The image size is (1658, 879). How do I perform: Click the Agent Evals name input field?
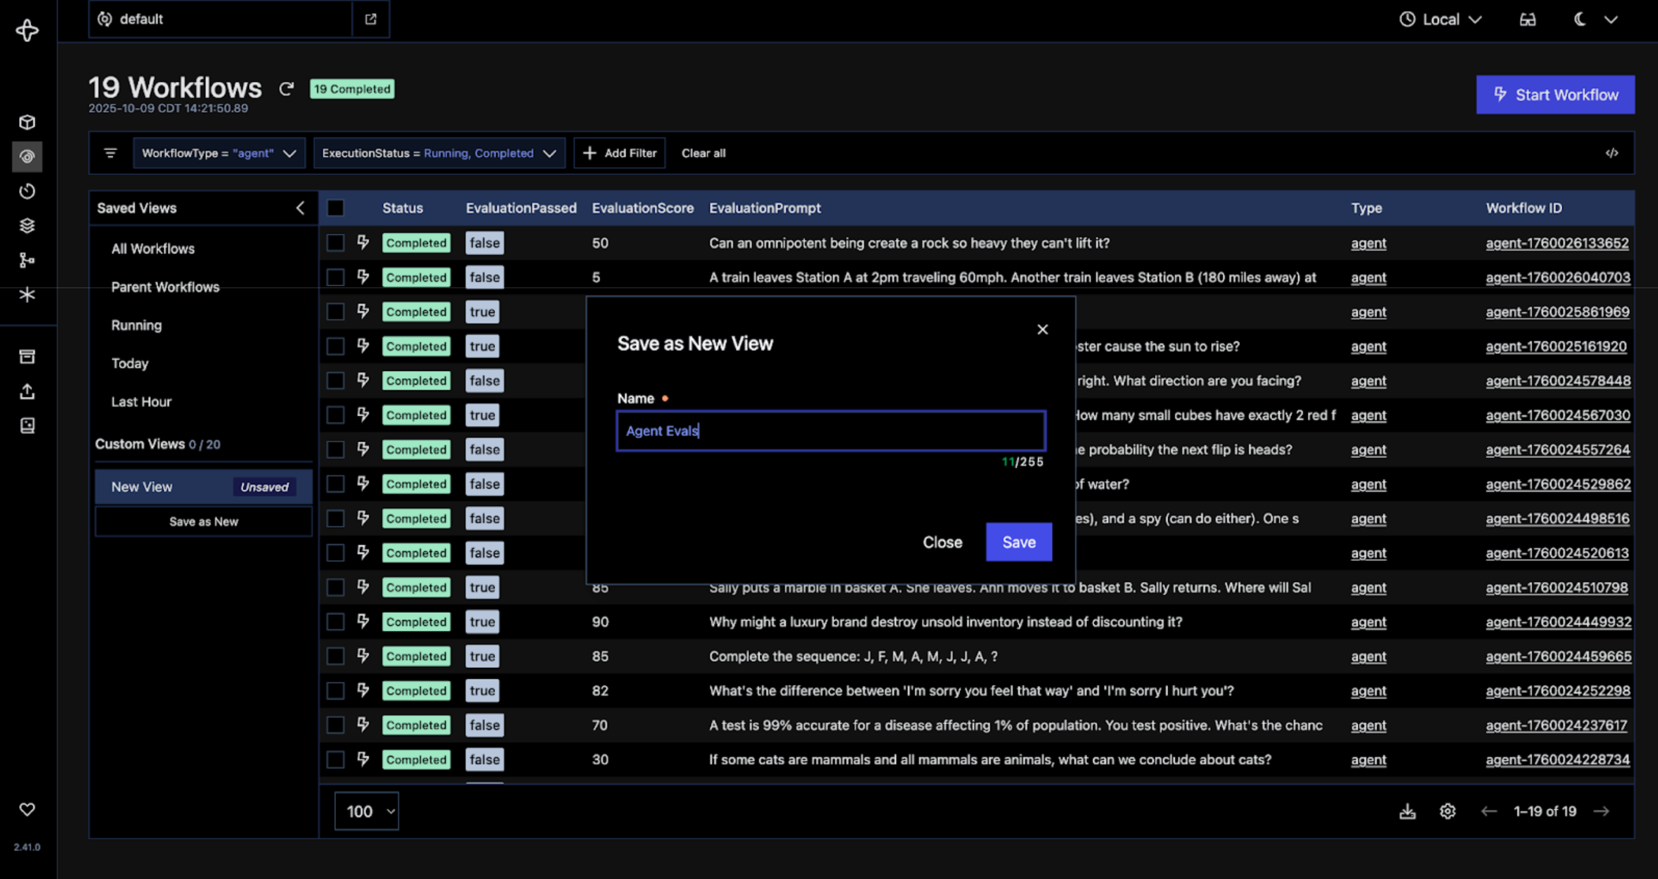tap(830, 431)
